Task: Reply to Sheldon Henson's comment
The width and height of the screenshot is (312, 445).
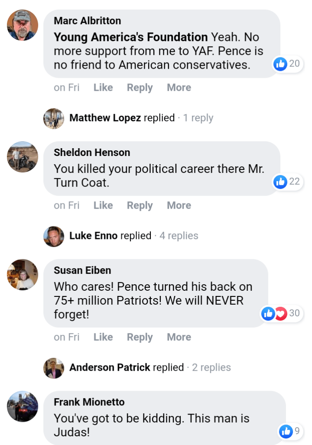Action: pos(139,205)
